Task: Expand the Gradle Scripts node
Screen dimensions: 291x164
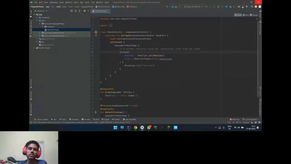Action: [x=35, y=48]
